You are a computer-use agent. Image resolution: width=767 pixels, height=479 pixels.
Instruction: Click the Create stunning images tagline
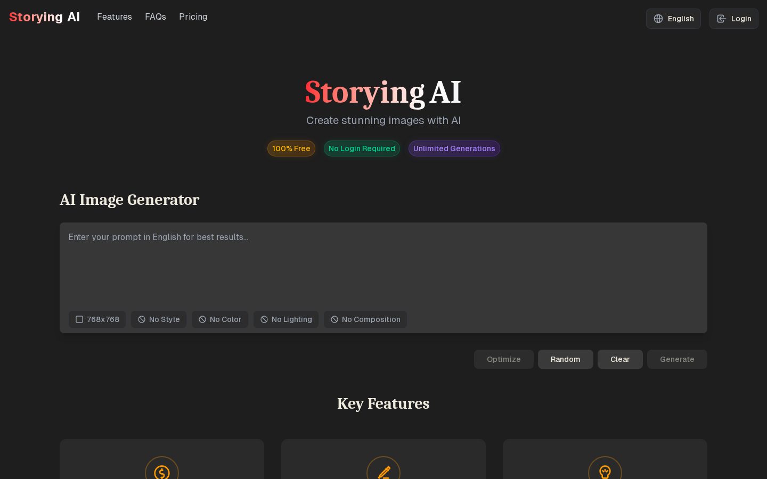click(x=383, y=120)
